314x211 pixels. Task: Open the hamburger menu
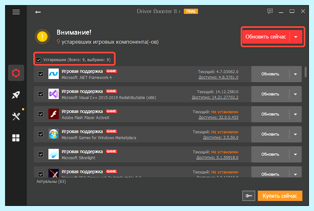(x=16, y=12)
